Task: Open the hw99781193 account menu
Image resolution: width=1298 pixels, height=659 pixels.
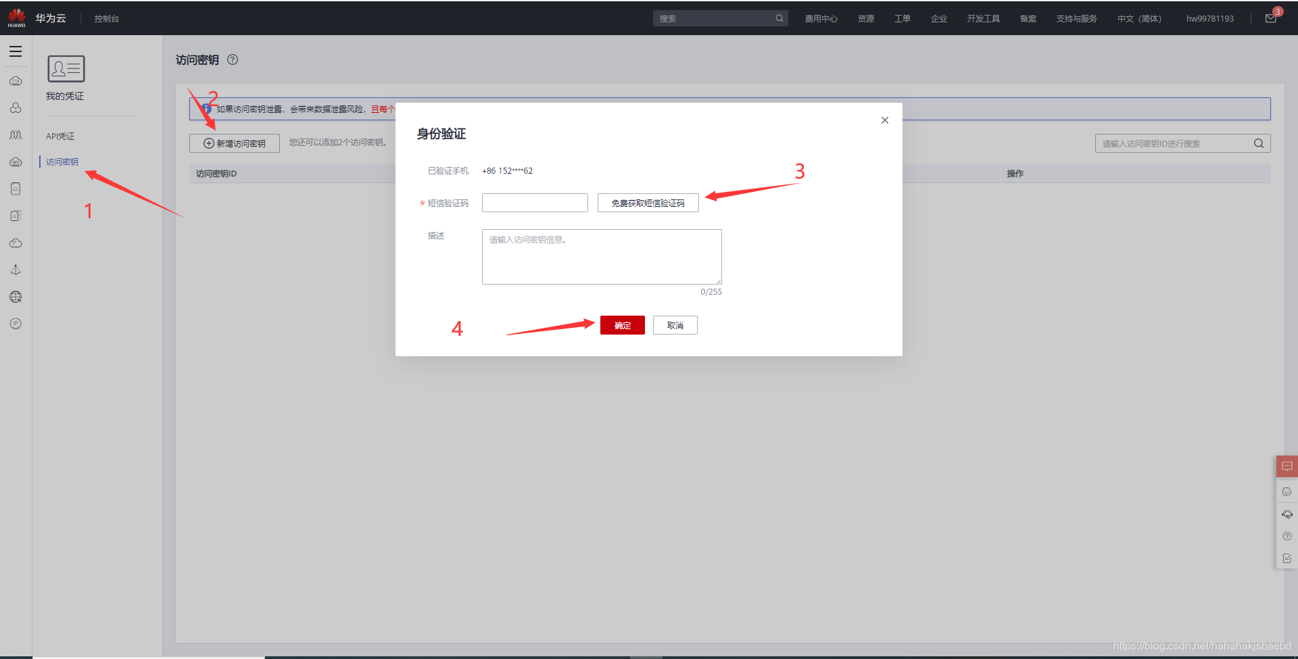Action: [1210, 18]
